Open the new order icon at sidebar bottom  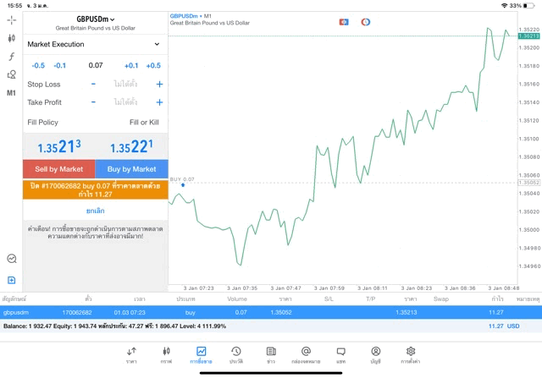pyautogui.click(x=11, y=280)
